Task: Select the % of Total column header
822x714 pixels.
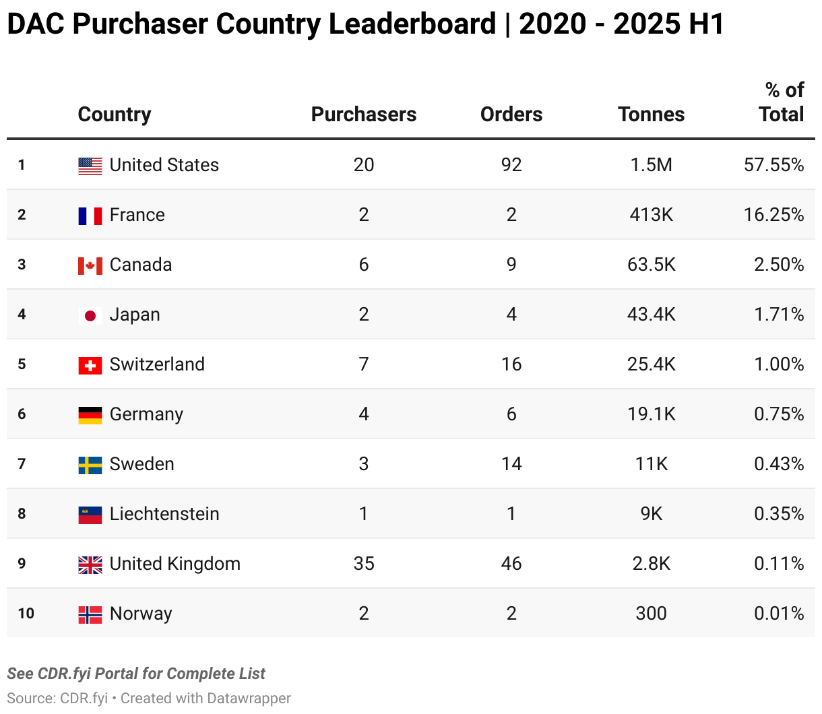Action: (x=784, y=102)
